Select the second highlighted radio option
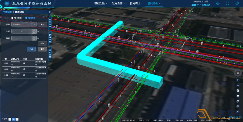 click(x=26, y=18)
